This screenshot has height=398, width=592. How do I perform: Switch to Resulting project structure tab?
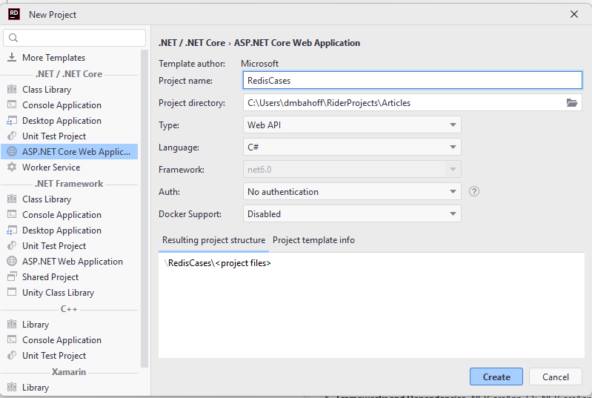tap(213, 240)
